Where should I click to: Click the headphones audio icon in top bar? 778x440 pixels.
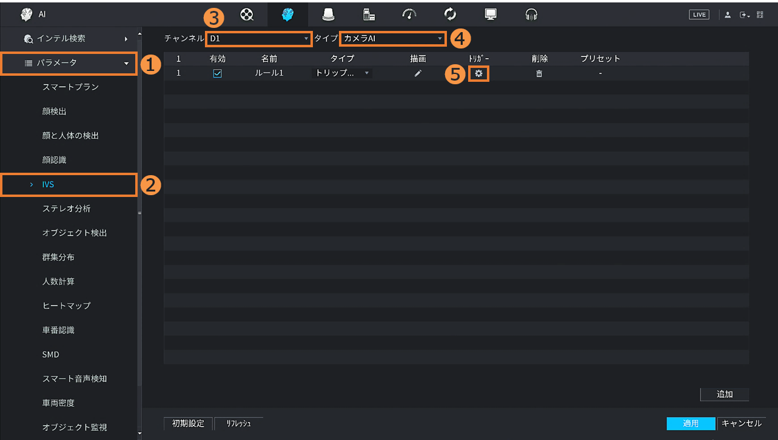532,15
